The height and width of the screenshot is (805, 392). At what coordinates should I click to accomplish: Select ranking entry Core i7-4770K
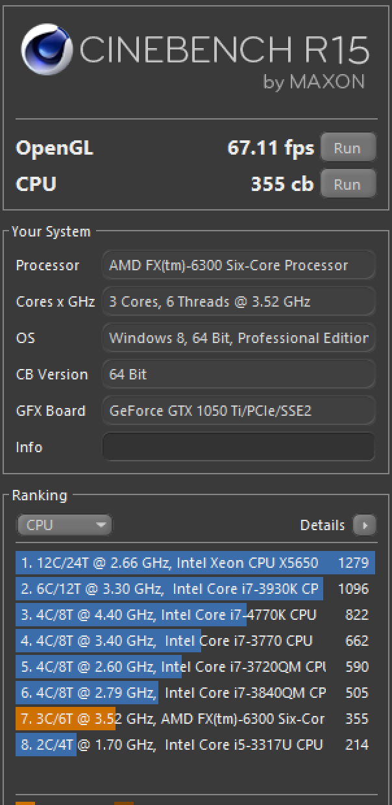pyautogui.click(x=195, y=615)
